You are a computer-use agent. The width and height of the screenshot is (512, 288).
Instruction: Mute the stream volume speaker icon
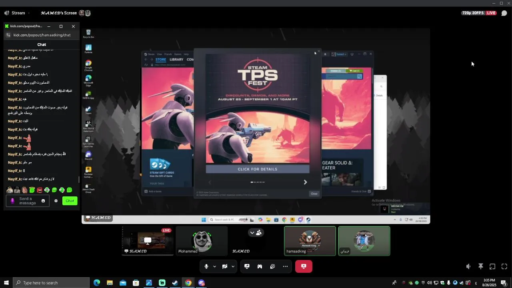click(468, 266)
